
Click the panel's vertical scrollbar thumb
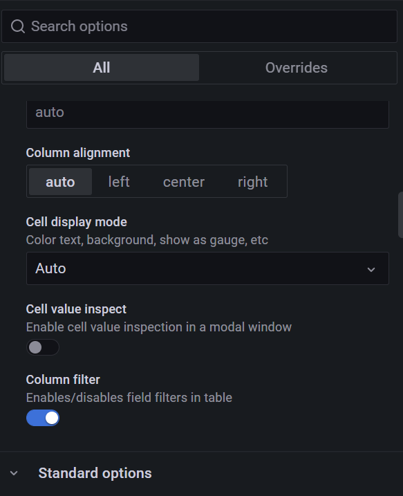pos(400,214)
